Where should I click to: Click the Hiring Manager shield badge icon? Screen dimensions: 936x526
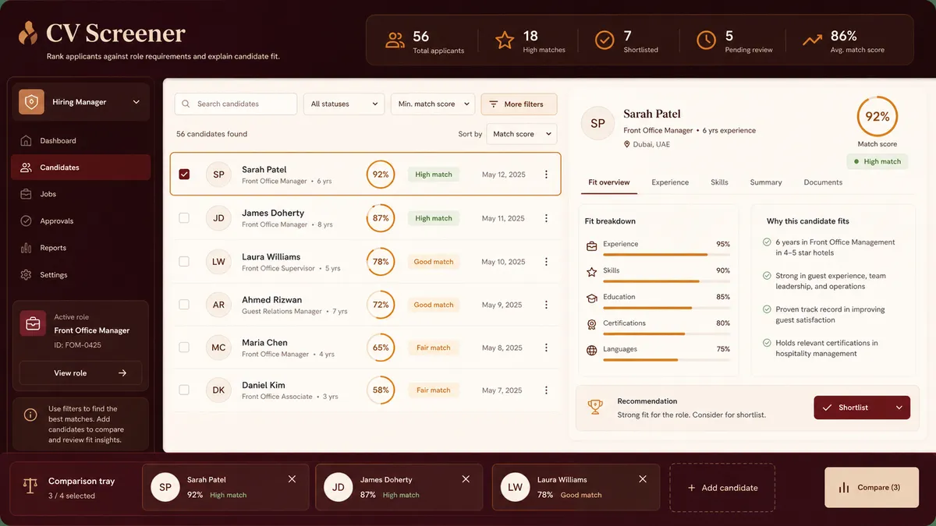[x=31, y=102]
